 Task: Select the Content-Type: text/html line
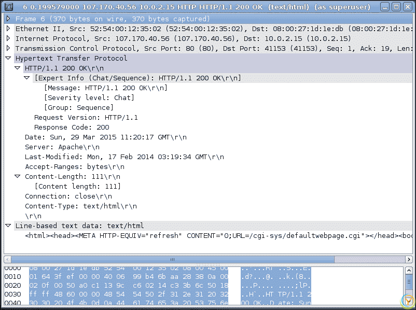(81, 206)
